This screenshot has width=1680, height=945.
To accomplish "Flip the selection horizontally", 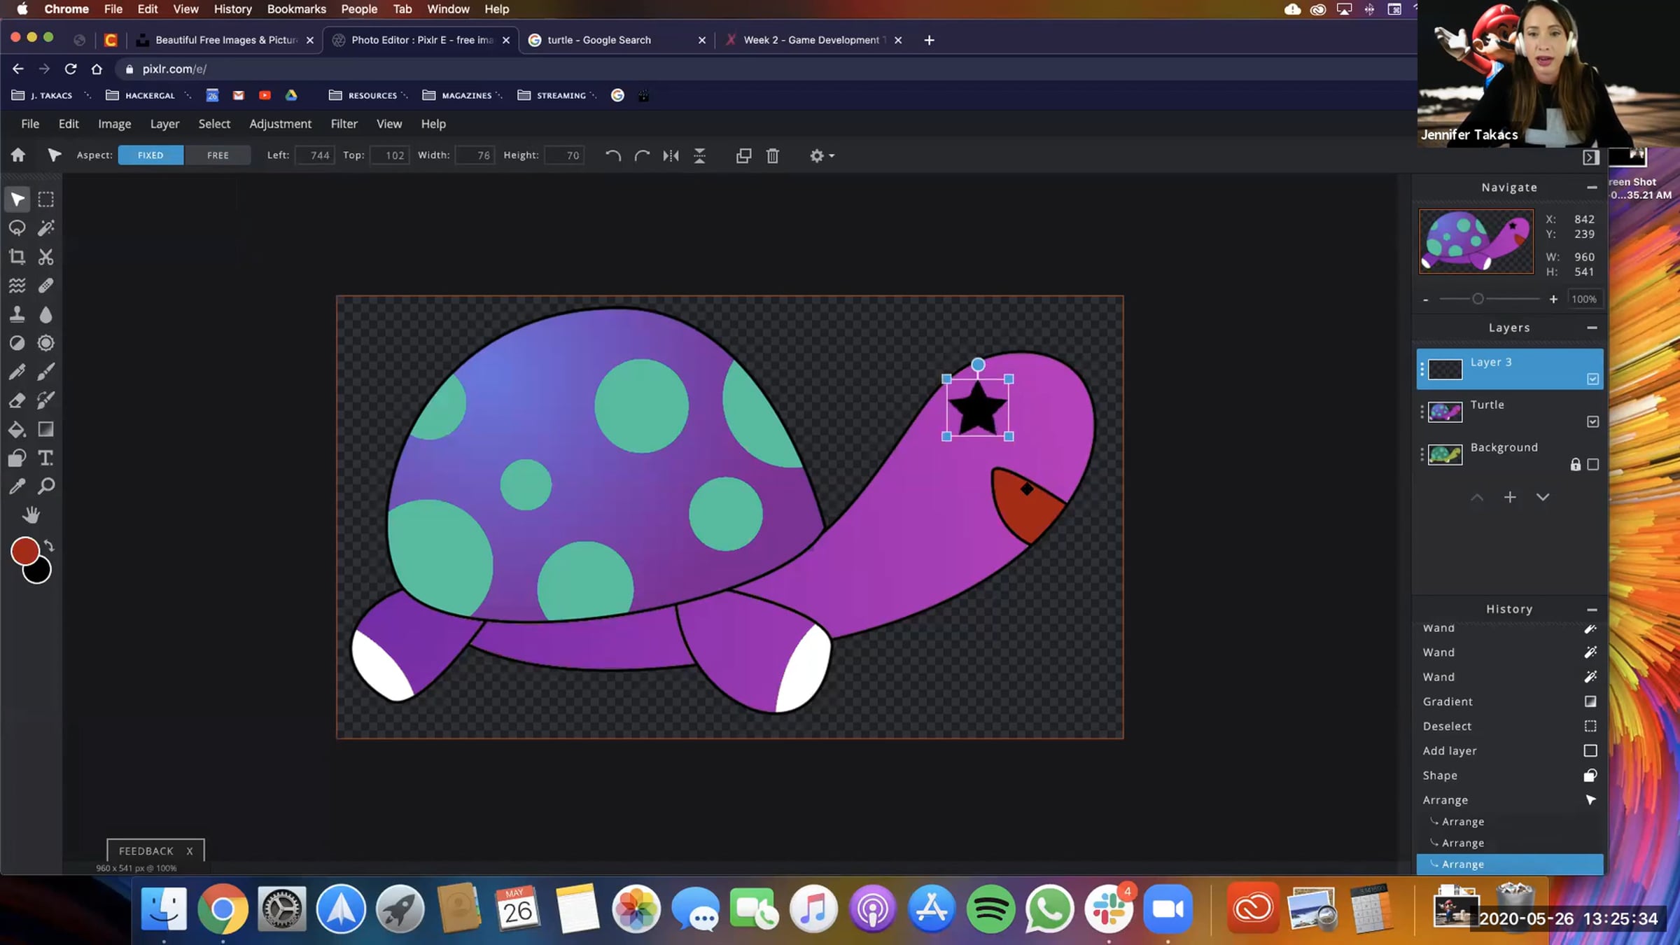I will 671,155.
